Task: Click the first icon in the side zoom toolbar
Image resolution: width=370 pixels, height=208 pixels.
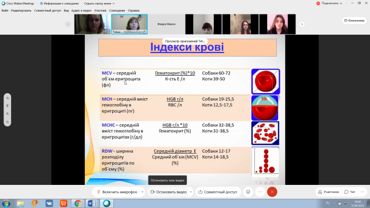Action: pos(8,98)
